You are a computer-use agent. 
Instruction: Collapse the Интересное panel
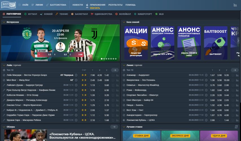pos(4,22)
